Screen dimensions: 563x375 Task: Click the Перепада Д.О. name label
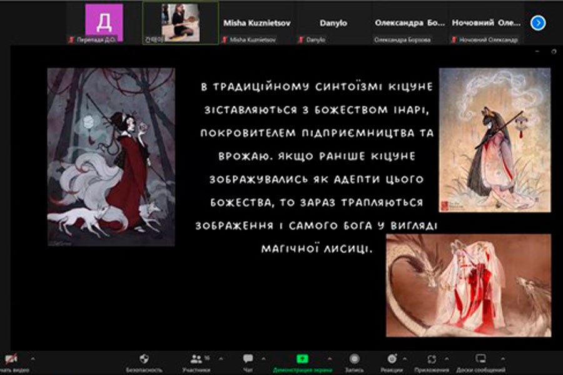96,39
